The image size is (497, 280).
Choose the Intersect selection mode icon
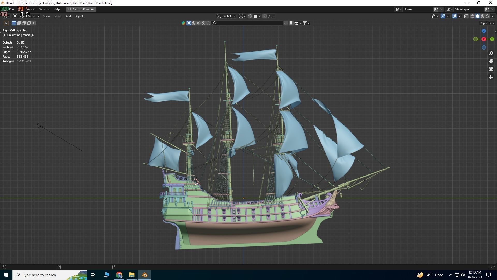point(34,23)
